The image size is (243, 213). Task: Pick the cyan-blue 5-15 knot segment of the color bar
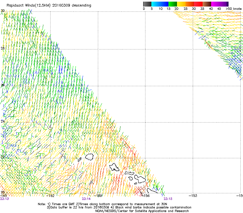[x=160, y=4]
